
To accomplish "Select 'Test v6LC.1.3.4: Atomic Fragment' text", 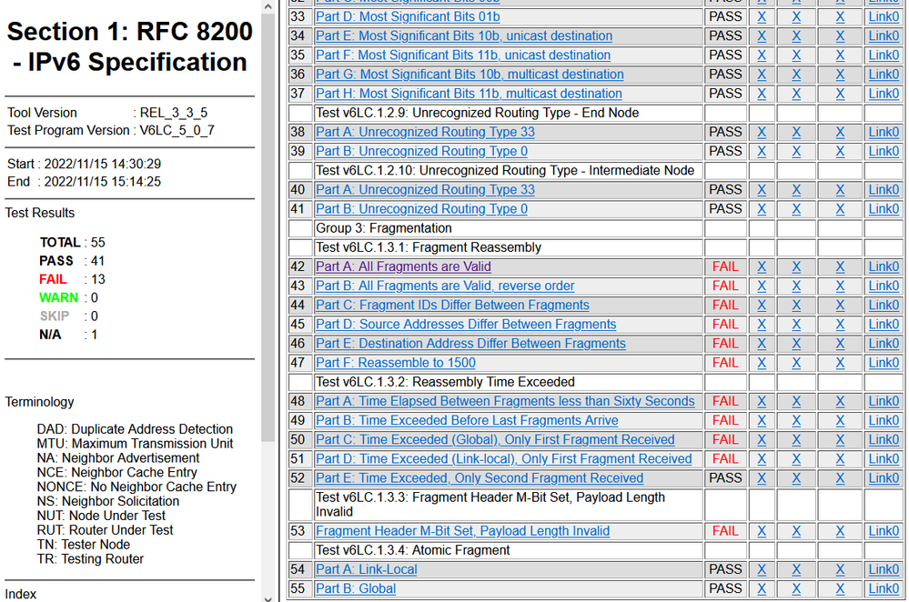I will (413, 550).
